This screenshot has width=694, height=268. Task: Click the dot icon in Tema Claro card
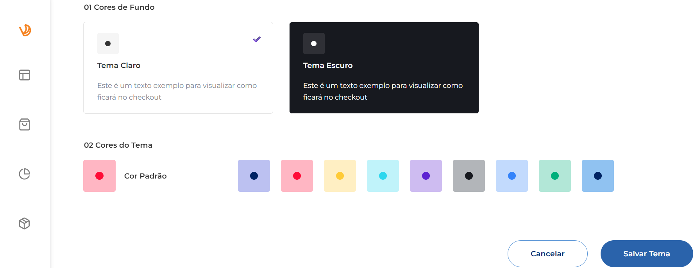pos(108,44)
